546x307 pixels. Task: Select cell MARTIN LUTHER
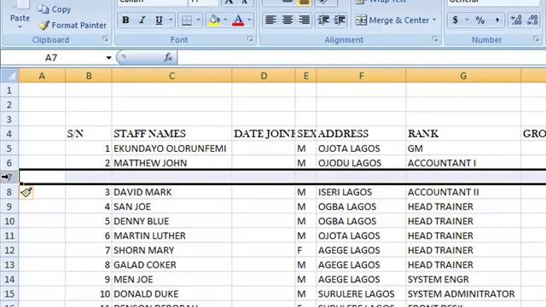(x=171, y=235)
